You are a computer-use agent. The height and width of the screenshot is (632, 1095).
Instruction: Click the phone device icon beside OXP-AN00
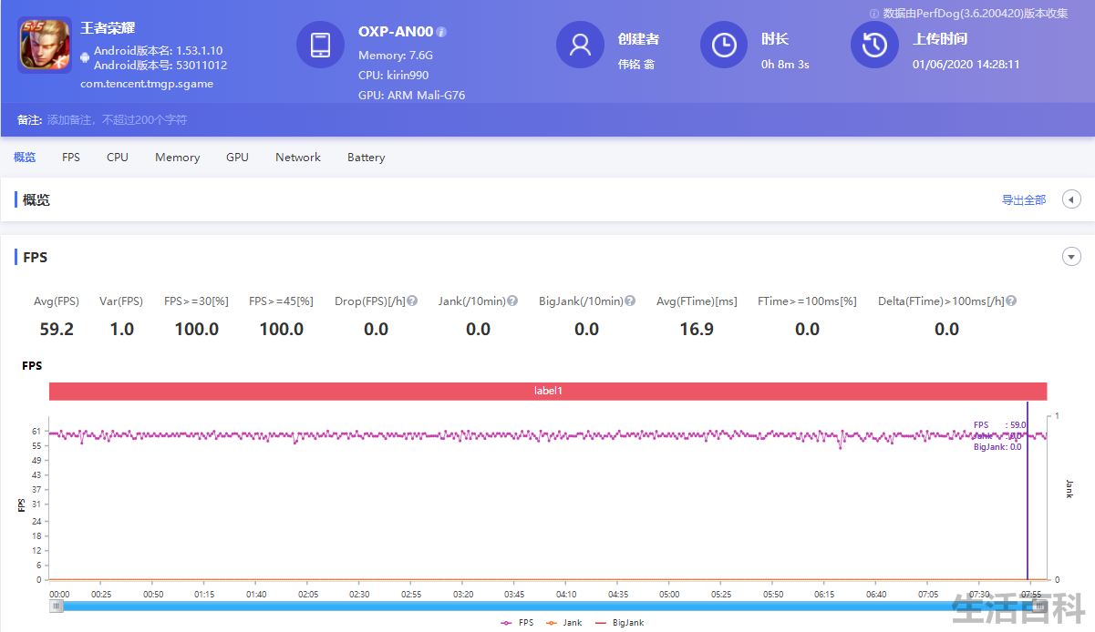click(320, 45)
